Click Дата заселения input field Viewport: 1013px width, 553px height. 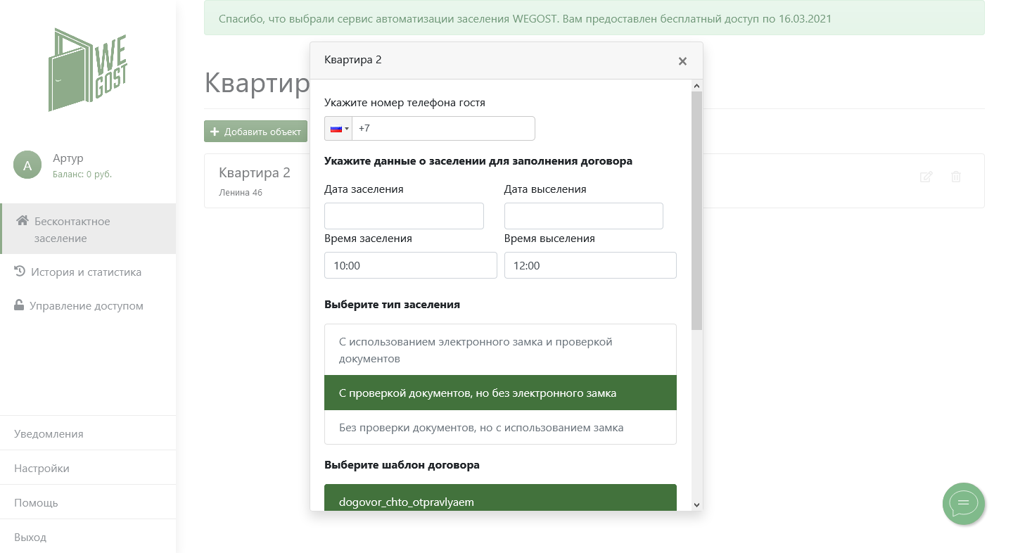point(404,216)
